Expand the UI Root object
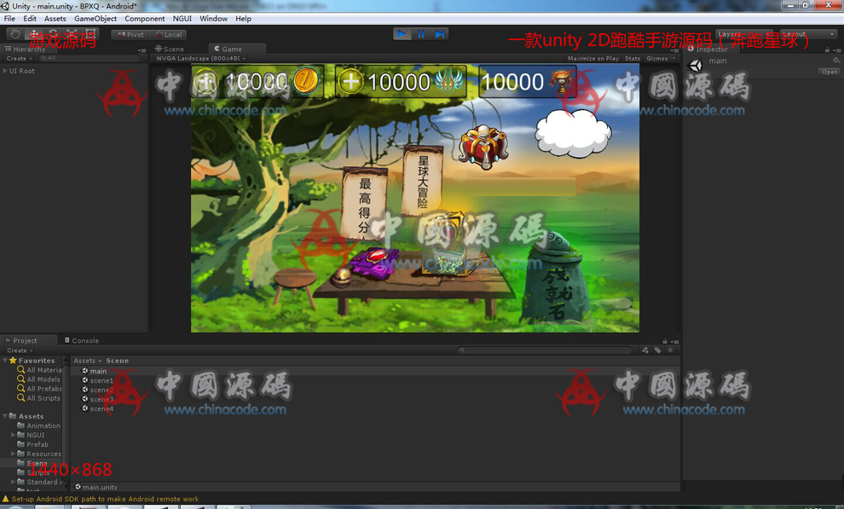The image size is (844, 509). [x=5, y=71]
